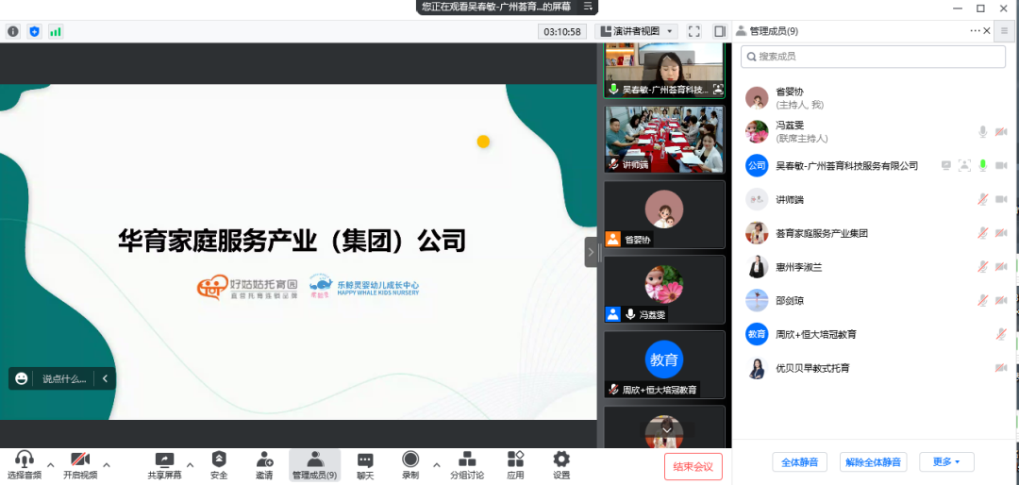This screenshot has width=1019, height=485.
Task: Check the green network signal icon
Action: (56, 31)
